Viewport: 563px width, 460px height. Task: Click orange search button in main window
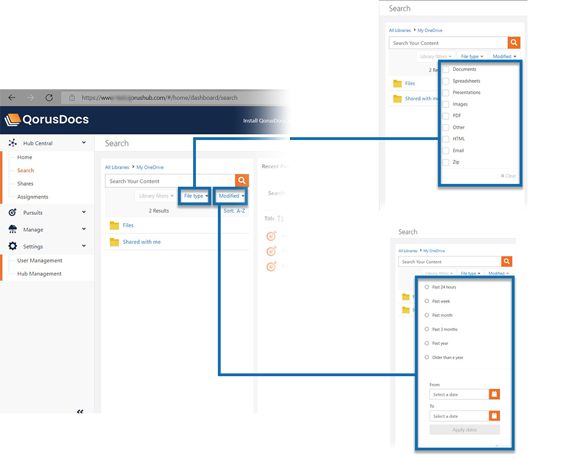[242, 181]
